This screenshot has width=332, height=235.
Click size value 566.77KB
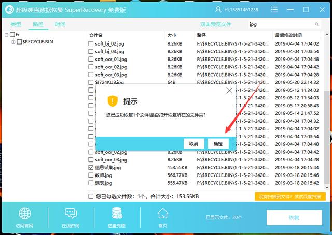(177, 175)
